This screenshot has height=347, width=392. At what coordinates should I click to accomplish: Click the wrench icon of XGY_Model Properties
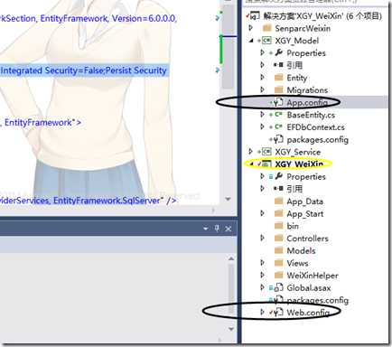point(279,52)
